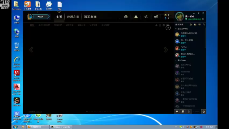The image size is (229, 129).
Task: Click the add friend icon
Action: 191,25
